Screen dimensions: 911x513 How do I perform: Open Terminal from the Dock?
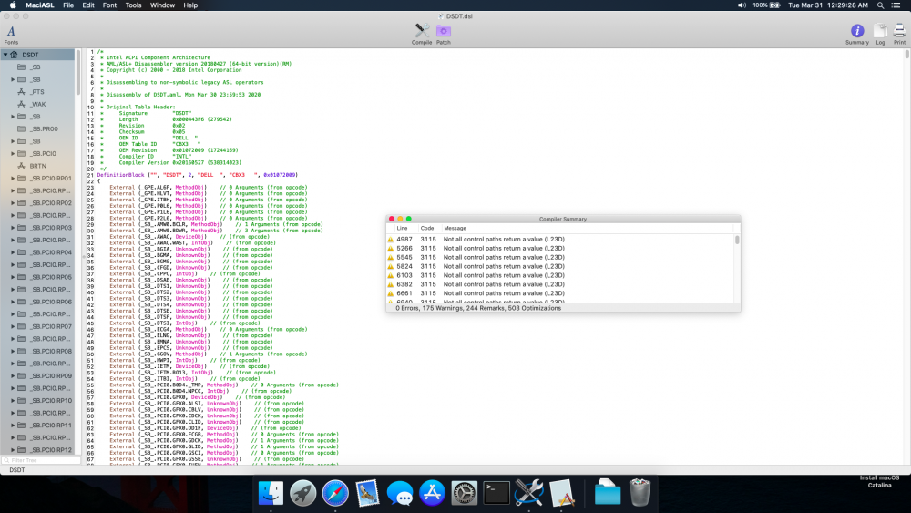click(x=496, y=493)
